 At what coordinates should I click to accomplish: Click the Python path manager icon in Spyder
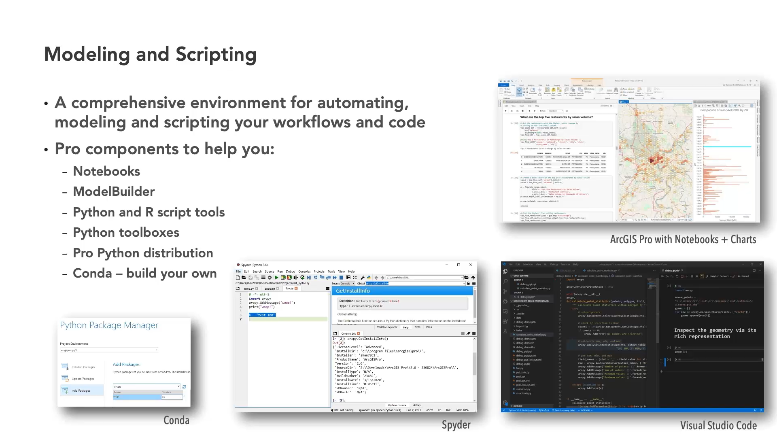(369, 278)
